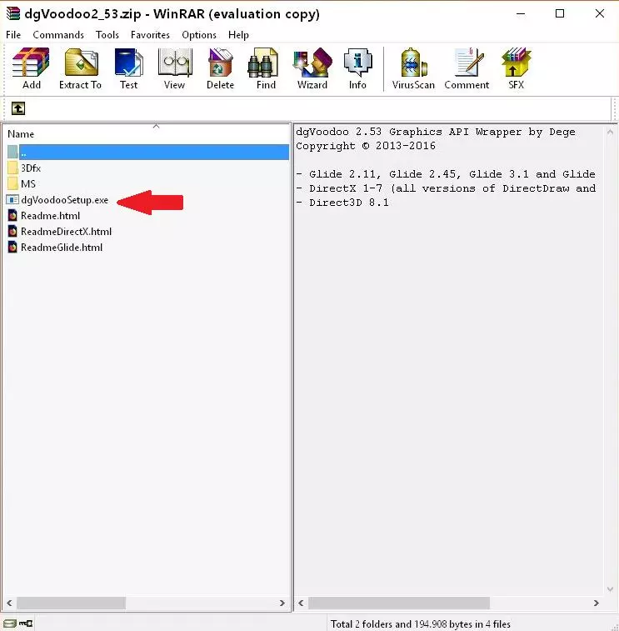Maximize the WinRAR window

point(560,13)
